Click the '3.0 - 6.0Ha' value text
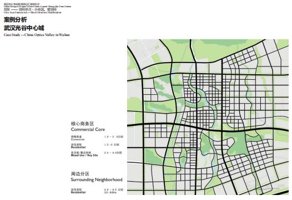Image resolution: width=292 pixels, height=200 pixels. (x=110, y=192)
